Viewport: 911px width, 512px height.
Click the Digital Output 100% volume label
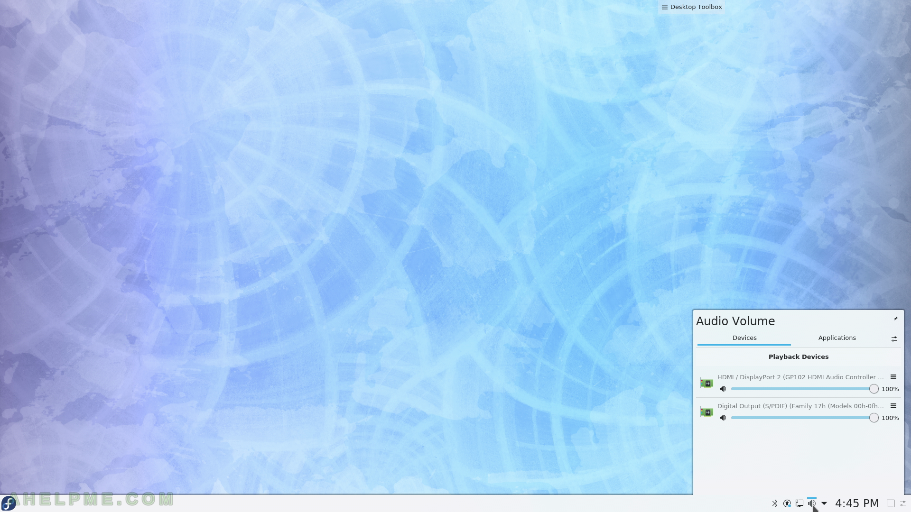pyautogui.click(x=890, y=418)
